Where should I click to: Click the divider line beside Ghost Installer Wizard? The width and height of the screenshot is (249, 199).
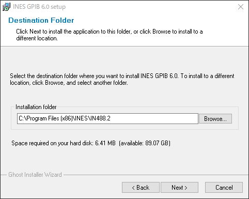[156, 175]
